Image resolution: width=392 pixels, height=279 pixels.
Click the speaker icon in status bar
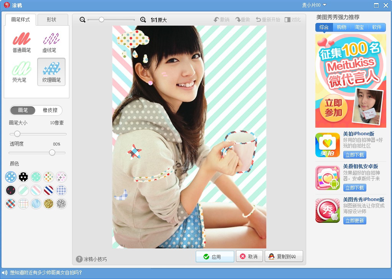point(5,273)
